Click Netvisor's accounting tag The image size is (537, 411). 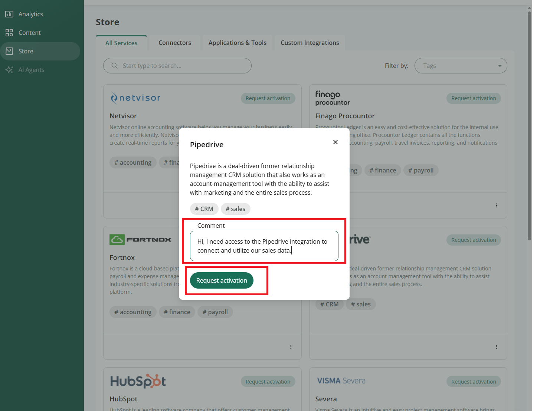tap(133, 162)
